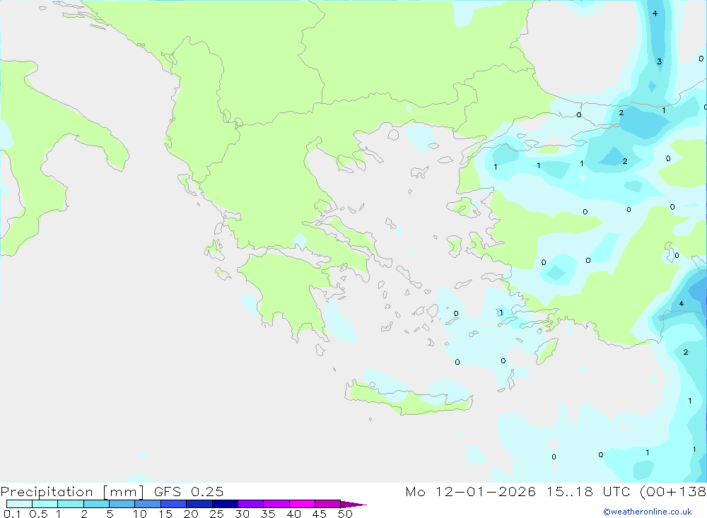The width and height of the screenshot is (707, 518).
Task: Click the '15..18 UTC' time range text
Action: click(588, 491)
